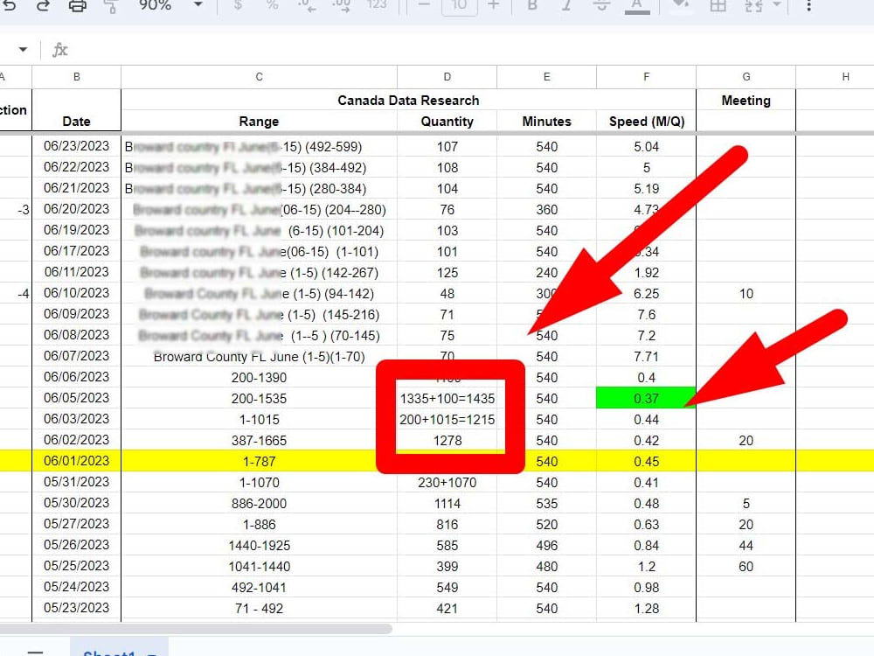
Task: Decrease font size with the minus button
Action: (424, 5)
